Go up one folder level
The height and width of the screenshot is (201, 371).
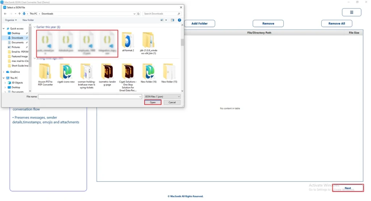20,14
